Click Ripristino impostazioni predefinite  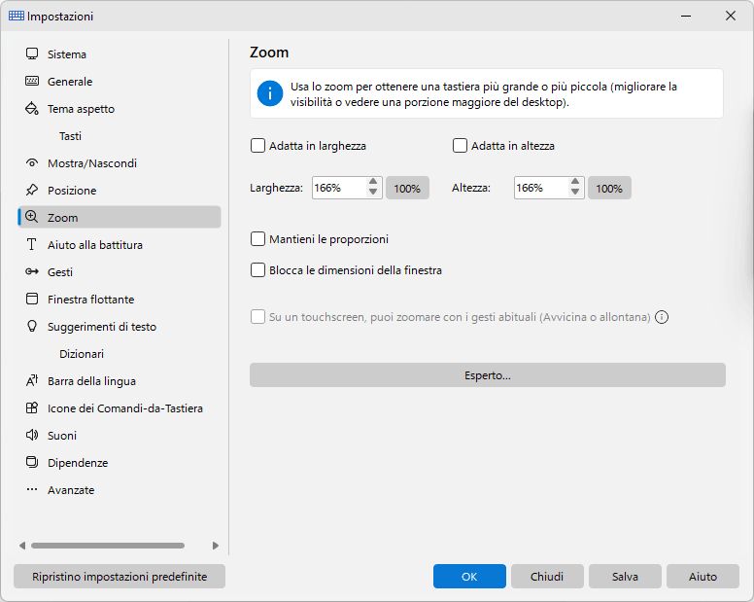click(x=120, y=577)
